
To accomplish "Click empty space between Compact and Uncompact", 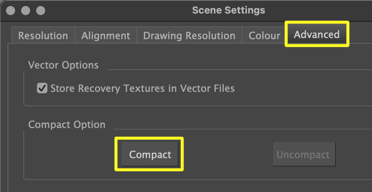I will 228,154.
